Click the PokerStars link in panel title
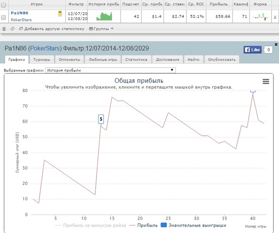This screenshot has width=279, height=233. coord(45,48)
